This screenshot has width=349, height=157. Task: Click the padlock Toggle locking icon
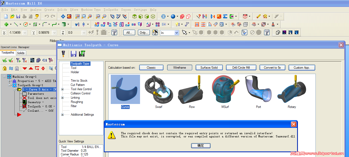(5, 68)
